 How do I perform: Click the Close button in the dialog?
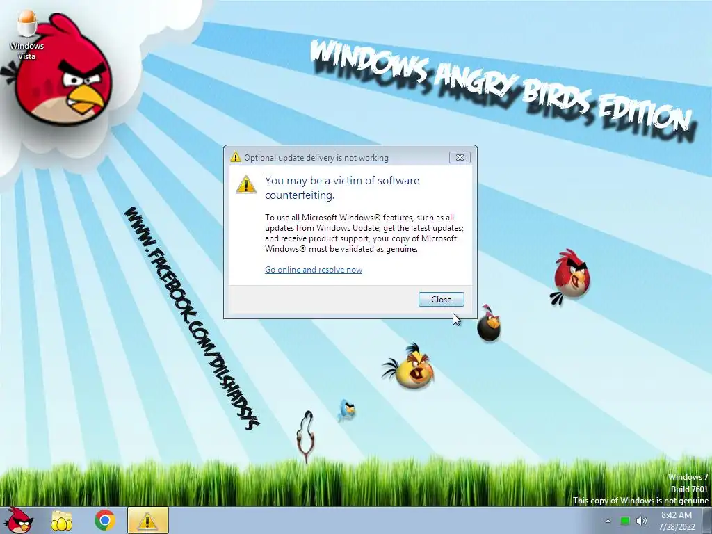pyautogui.click(x=441, y=299)
